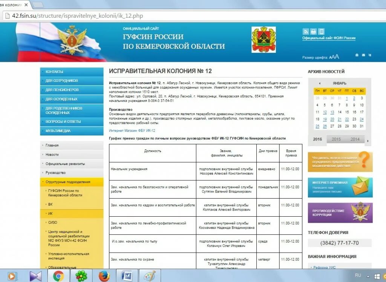This screenshot has height=282, width=386.
Task: Open the КОНТАКТЫ menu item
Action: (x=72, y=72)
